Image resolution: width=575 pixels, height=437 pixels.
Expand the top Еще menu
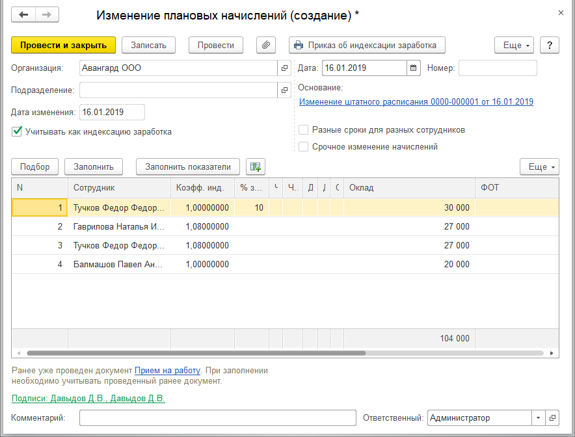click(514, 45)
